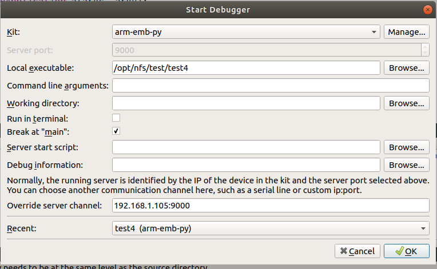Image resolution: width=437 pixels, height=269 pixels.
Task: Click the Local executable path field
Action: [246, 68]
